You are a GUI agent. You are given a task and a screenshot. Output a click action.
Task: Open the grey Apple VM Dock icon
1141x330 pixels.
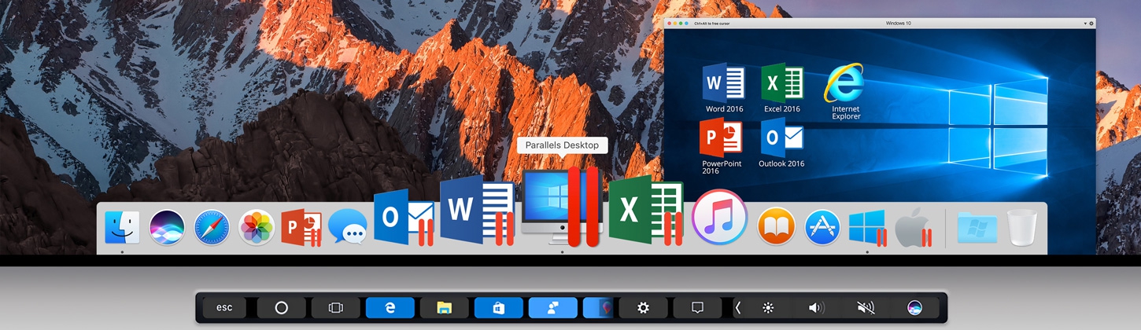point(914,228)
